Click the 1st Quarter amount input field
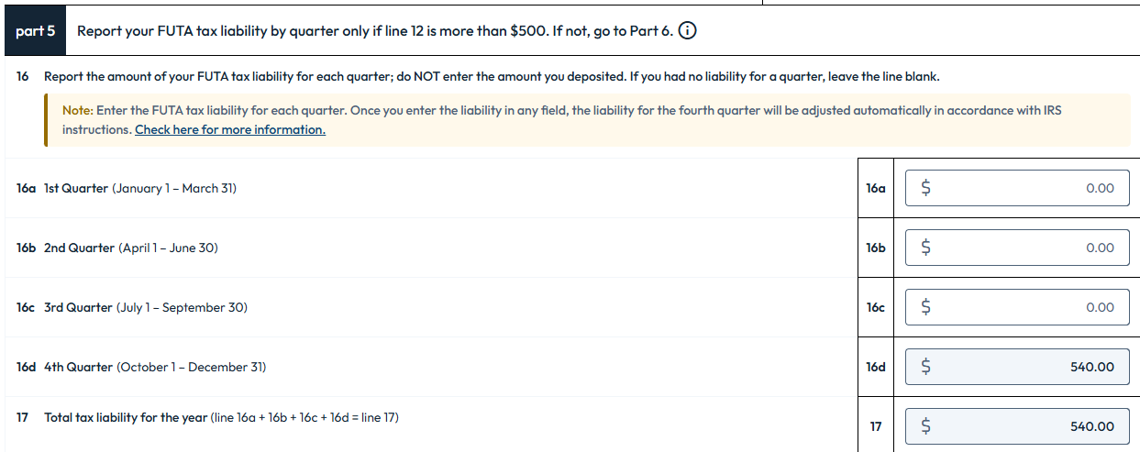The width and height of the screenshot is (1140, 452). click(x=1016, y=188)
